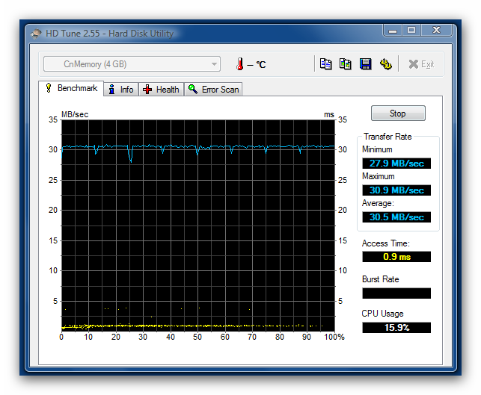The height and width of the screenshot is (395, 481).
Task: Stop the running benchmark
Action: [x=398, y=113]
